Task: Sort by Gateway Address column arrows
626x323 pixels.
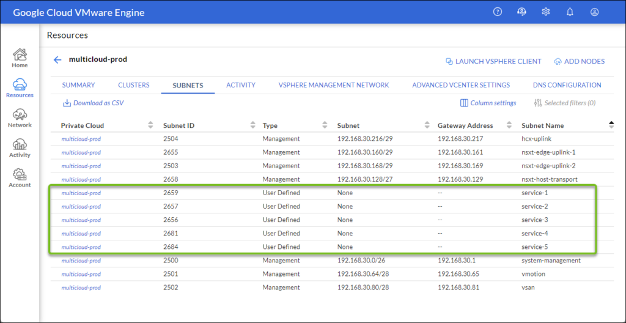Action: tap(509, 125)
